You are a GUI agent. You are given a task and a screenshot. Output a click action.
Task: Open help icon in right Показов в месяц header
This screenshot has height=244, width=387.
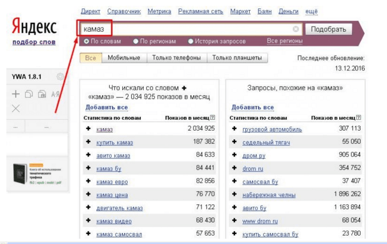click(358, 118)
